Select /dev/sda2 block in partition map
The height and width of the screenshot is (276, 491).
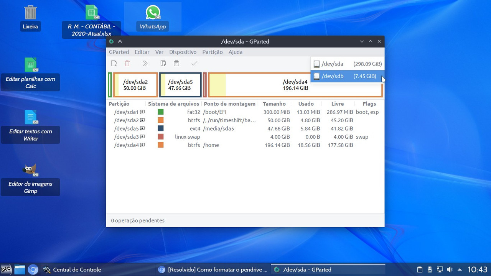coord(135,85)
